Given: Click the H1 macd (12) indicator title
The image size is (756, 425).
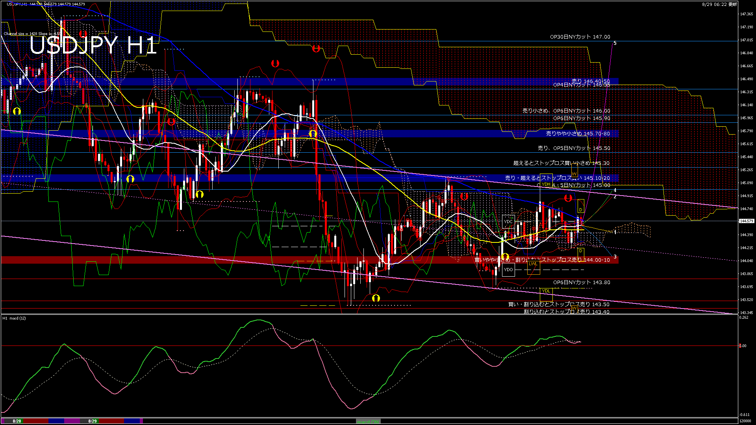Looking at the screenshot, I should point(14,318).
